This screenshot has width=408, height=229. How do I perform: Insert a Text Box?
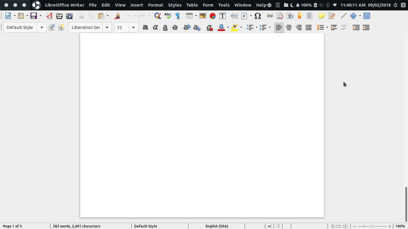click(222, 16)
